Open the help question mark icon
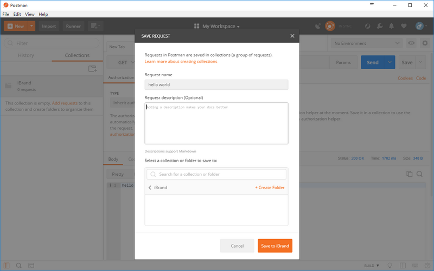Image resolution: width=434 pixels, height=271 pixels. pyautogui.click(x=427, y=266)
